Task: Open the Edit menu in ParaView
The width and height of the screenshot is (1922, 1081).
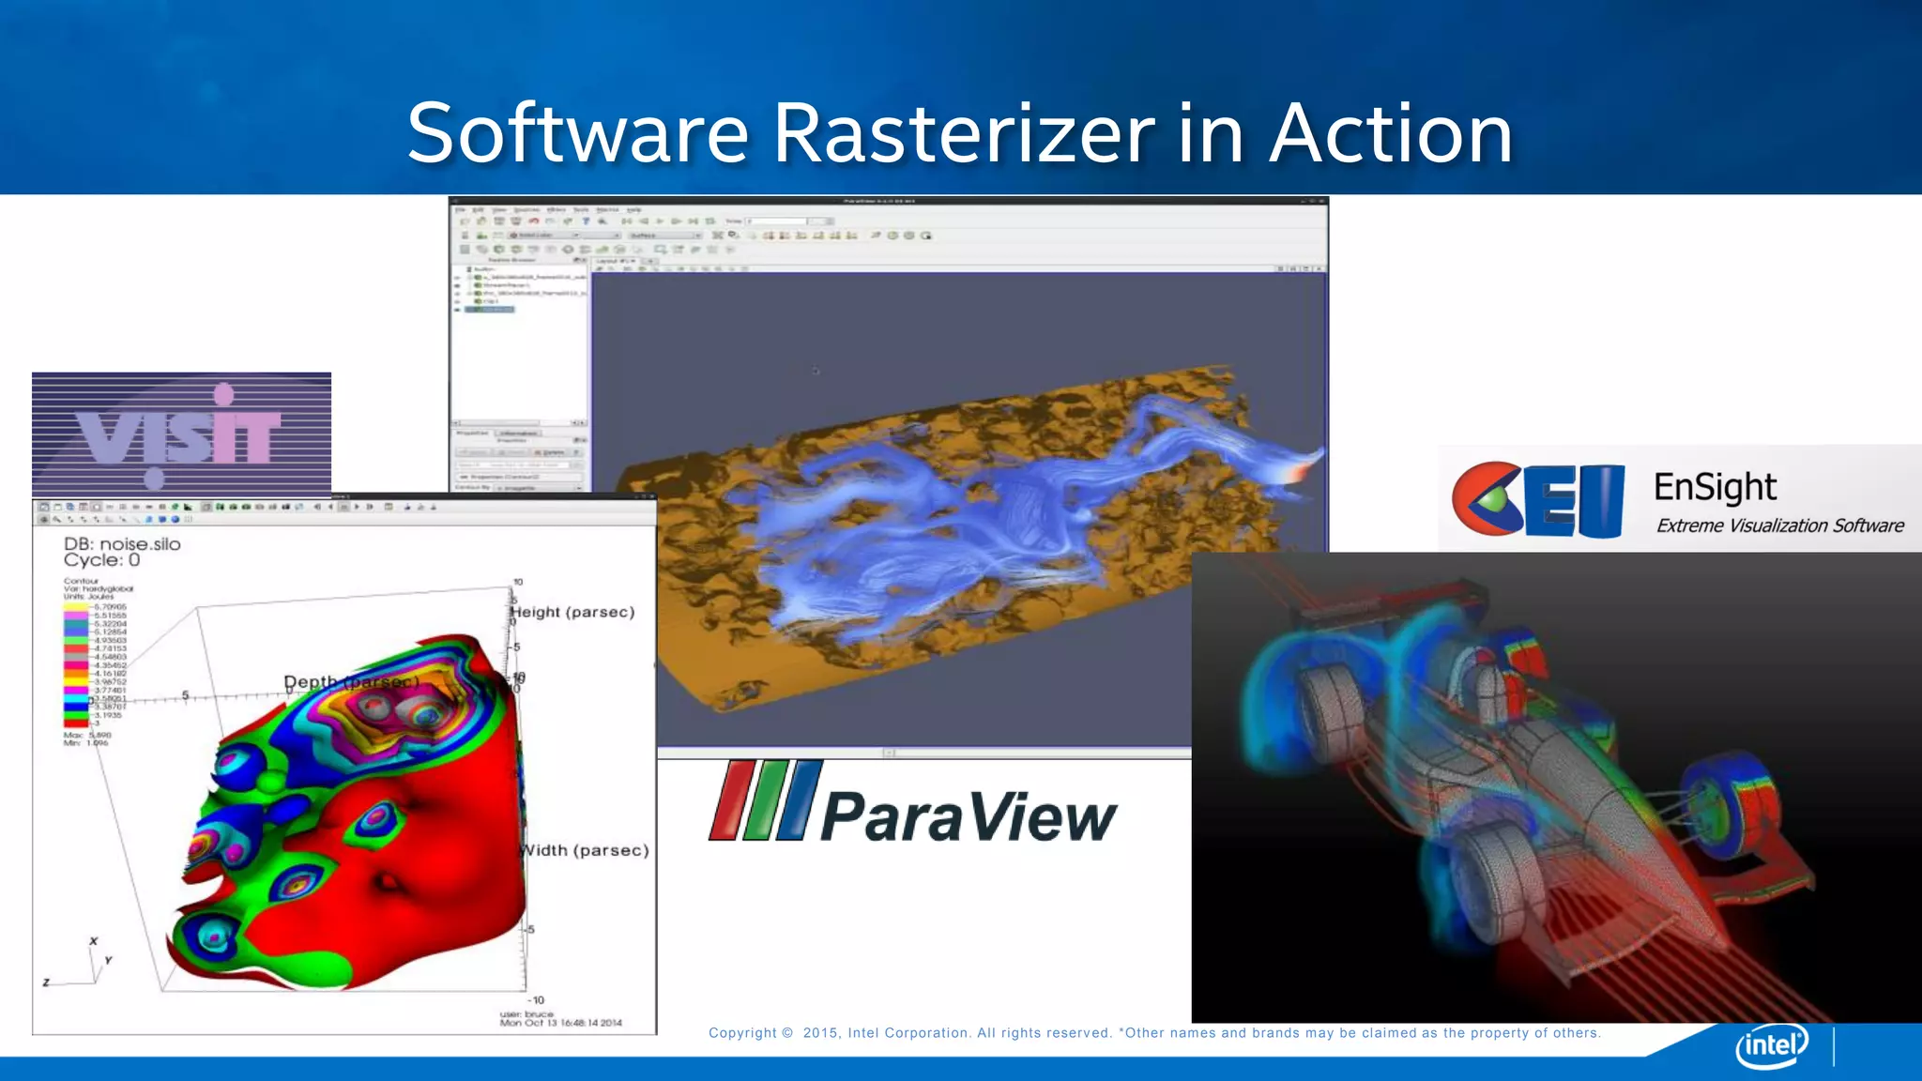Action: [x=478, y=209]
